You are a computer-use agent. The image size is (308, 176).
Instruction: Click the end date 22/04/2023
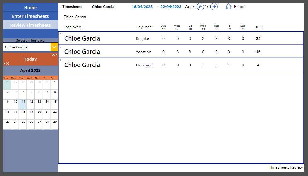click(x=171, y=7)
